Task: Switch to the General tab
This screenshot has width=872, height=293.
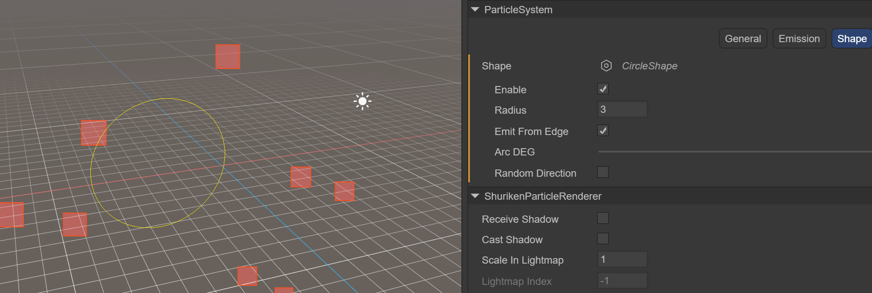Action: tap(743, 39)
